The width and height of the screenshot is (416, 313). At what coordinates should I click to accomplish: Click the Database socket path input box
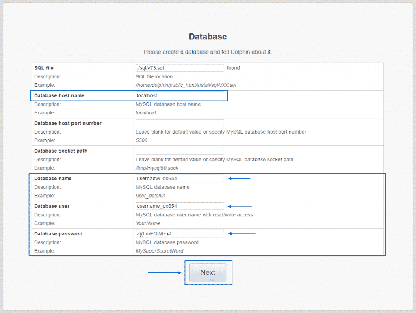point(180,151)
